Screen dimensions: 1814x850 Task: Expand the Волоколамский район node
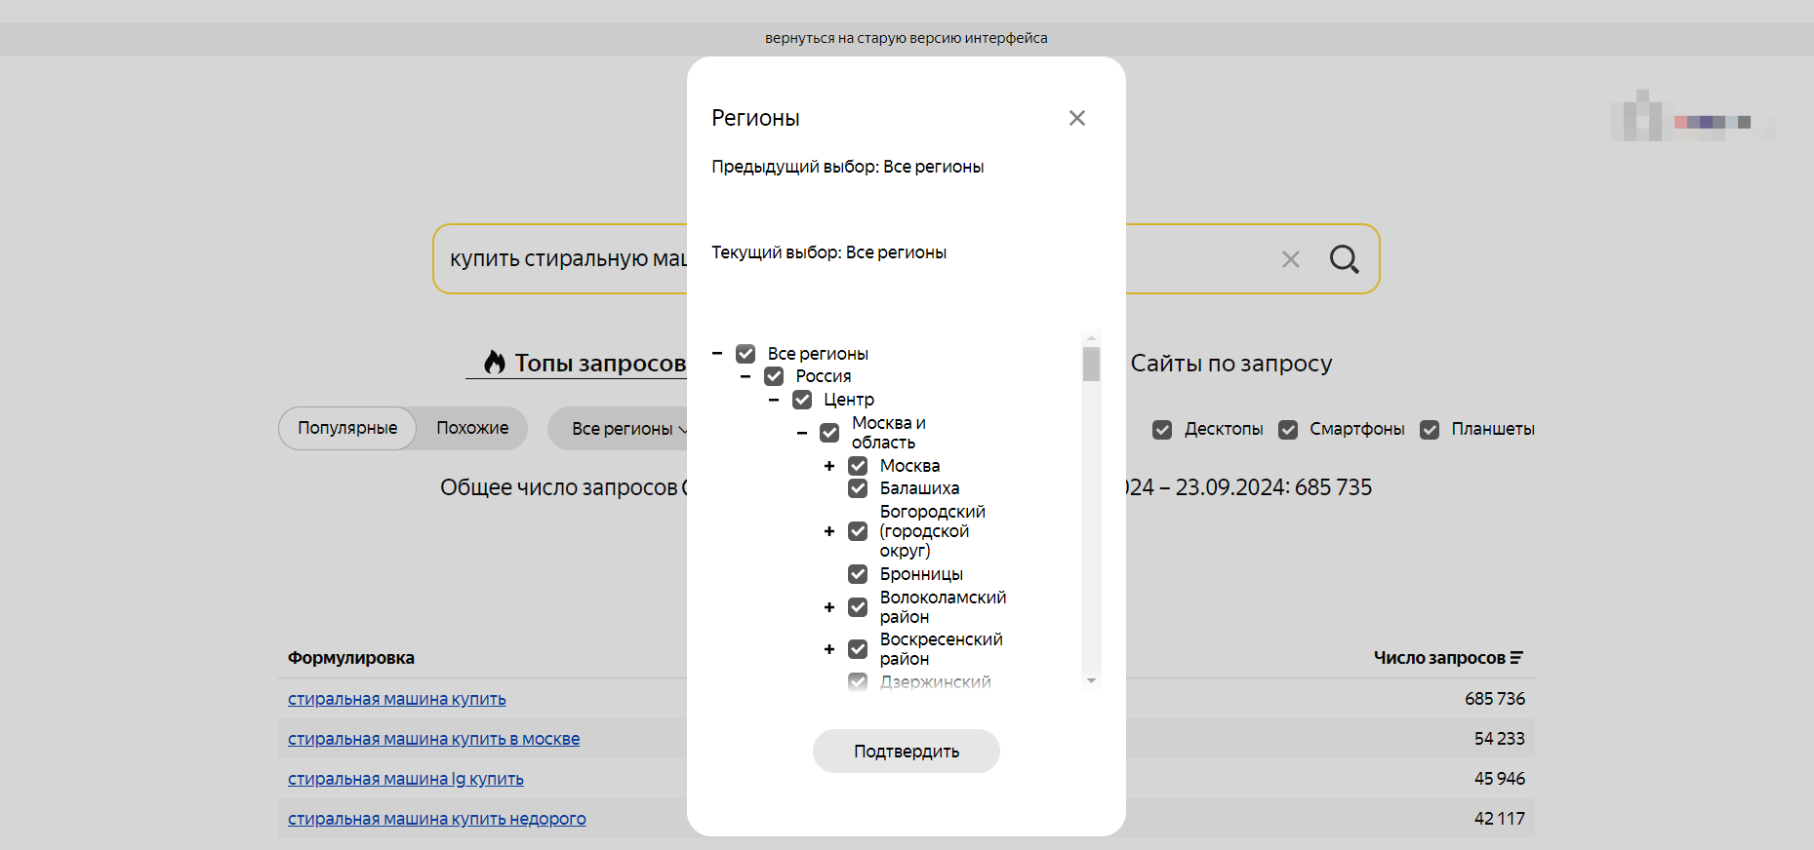[829, 607]
